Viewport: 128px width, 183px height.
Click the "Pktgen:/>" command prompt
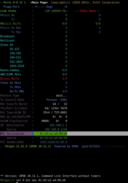click(x=7, y=180)
